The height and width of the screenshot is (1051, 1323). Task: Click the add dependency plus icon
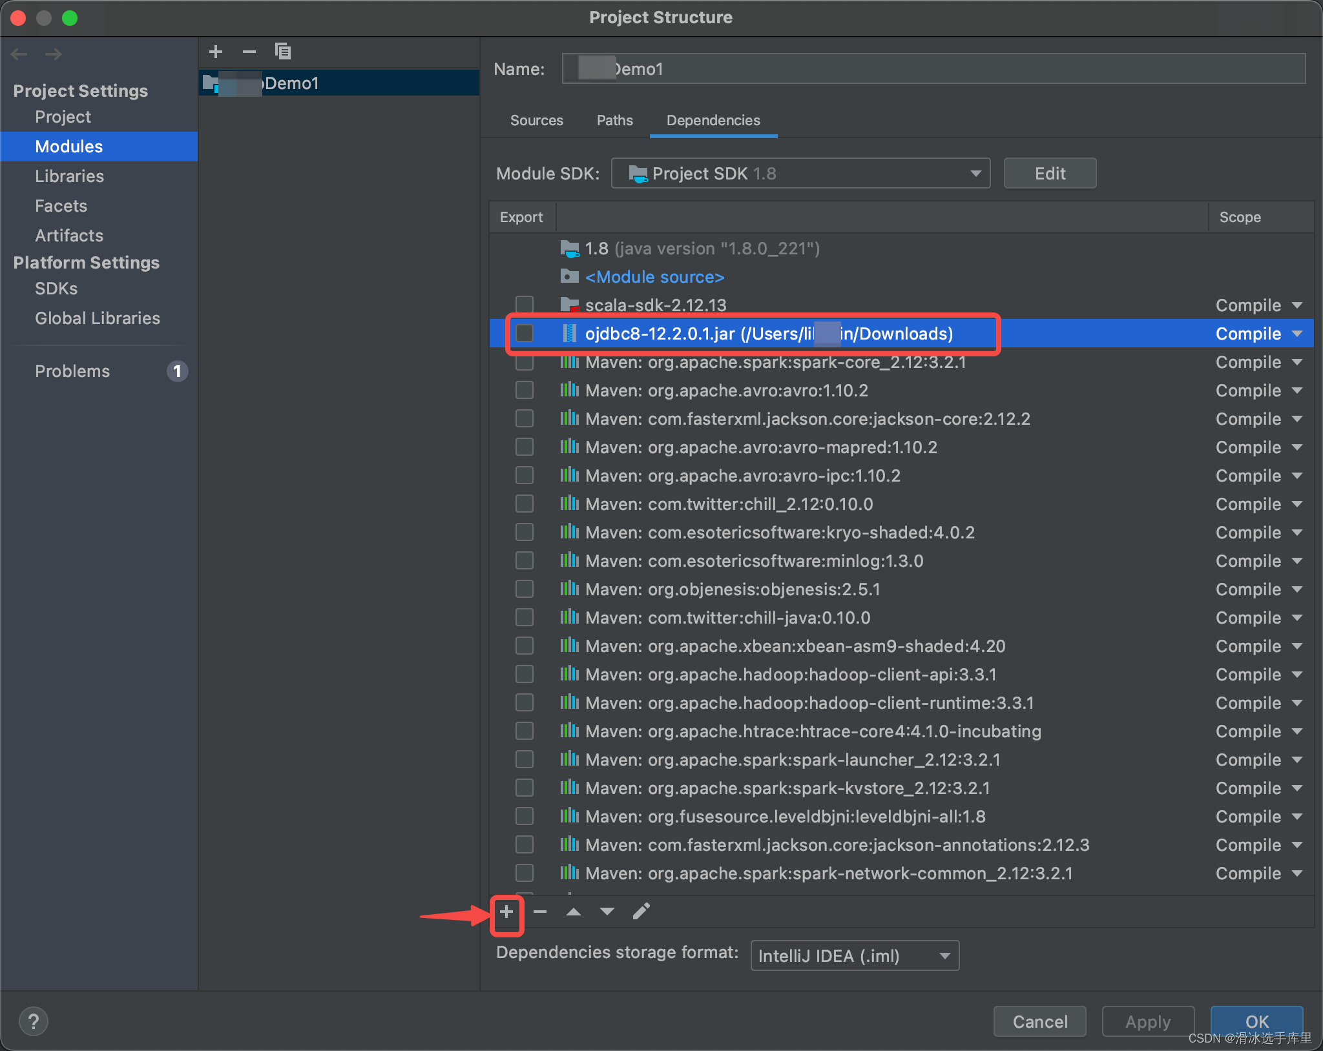point(506,912)
